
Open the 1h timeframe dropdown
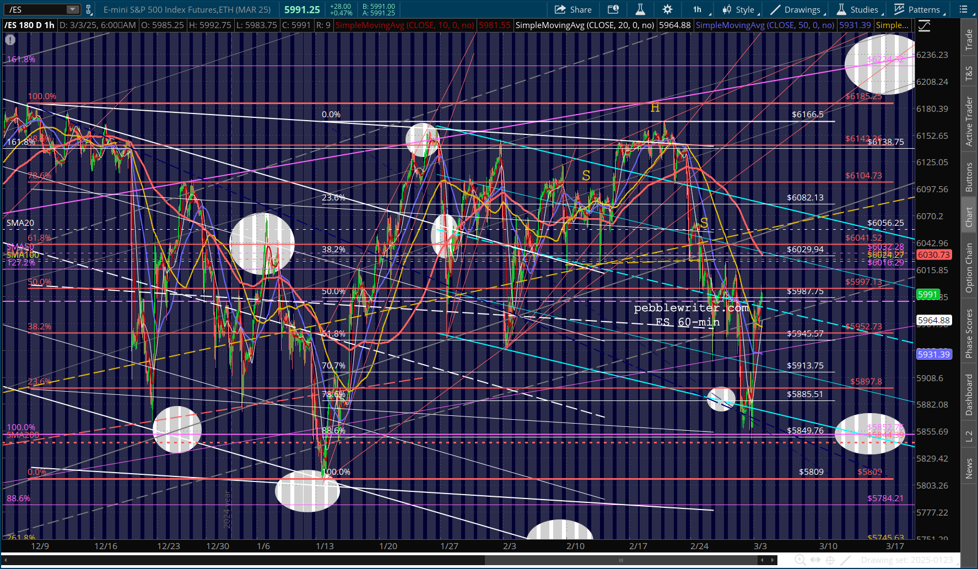(701, 9)
